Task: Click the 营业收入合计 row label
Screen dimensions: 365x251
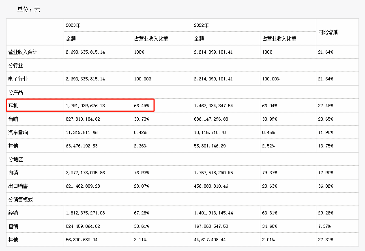Action: [23, 52]
